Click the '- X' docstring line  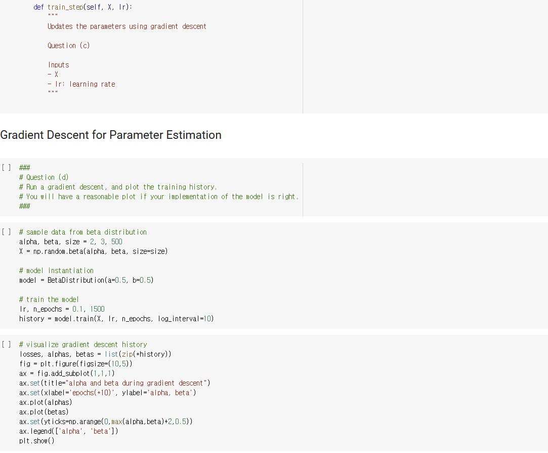point(53,74)
